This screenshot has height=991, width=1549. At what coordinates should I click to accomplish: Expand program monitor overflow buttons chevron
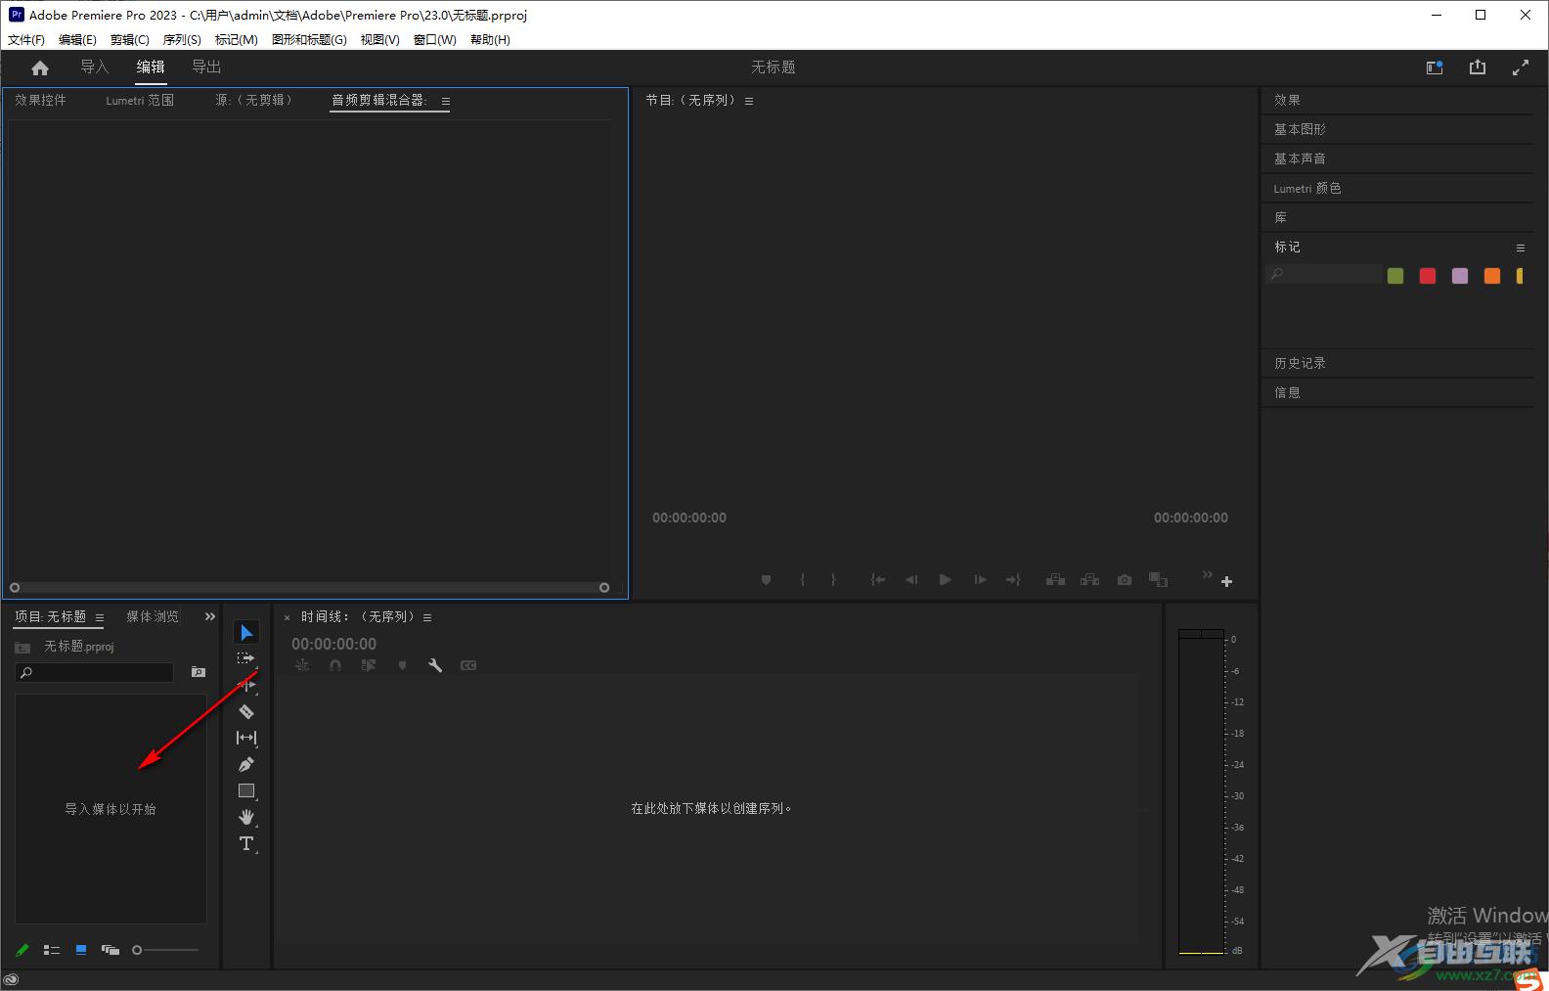coord(1208,573)
